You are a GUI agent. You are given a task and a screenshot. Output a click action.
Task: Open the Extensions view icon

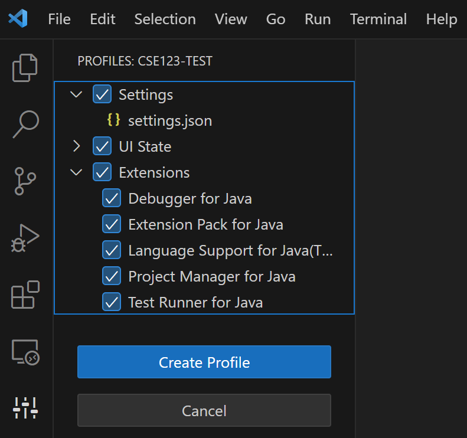tap(25, 295)
